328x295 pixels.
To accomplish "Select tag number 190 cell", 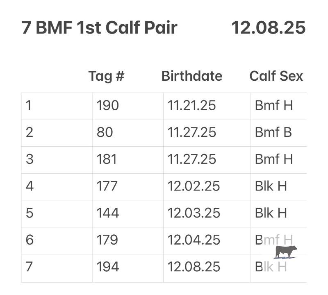I will pos(108,106).
